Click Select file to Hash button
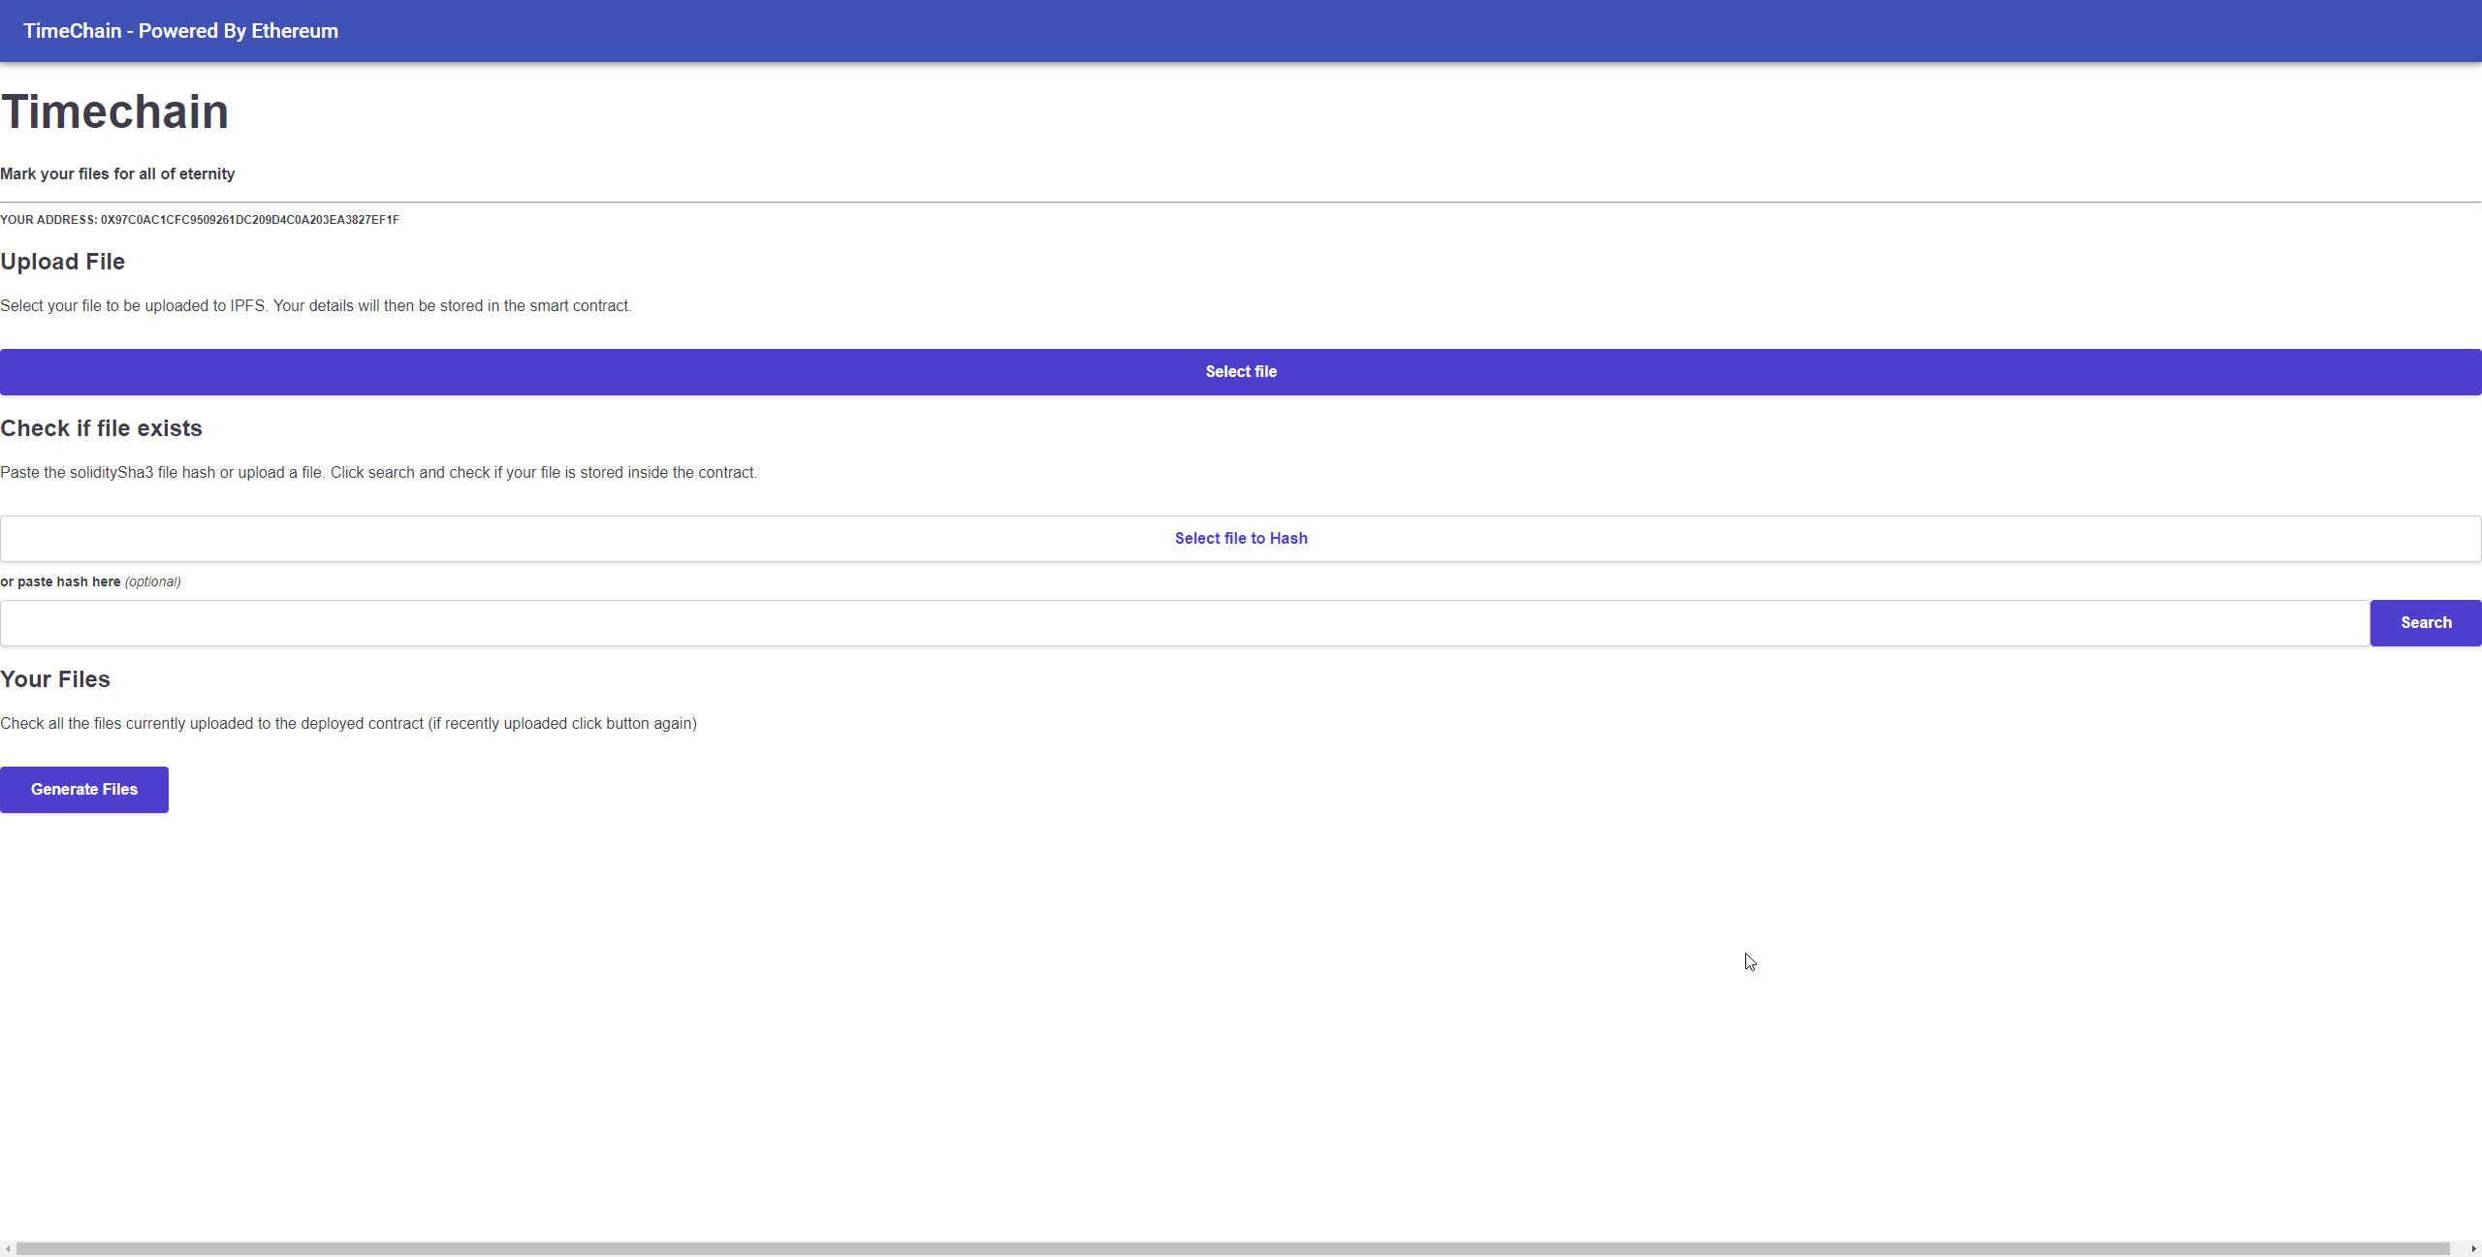This screenshot has width=2482, height=1257. click(1240, 539)
